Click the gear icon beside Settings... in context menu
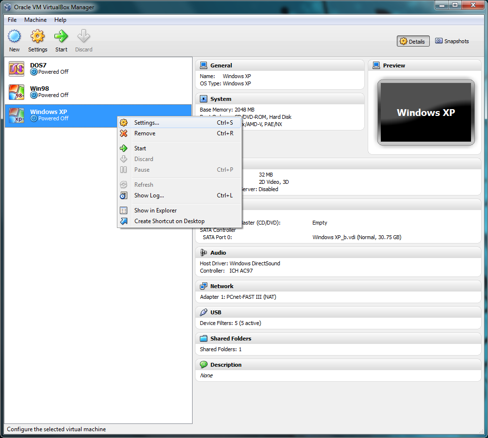The width and height of the screenshot is (488, 438). point(124,123)
